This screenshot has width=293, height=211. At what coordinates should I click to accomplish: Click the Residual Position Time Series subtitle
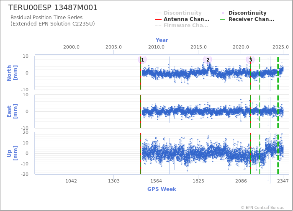pyautogui.click(x=46, y=18)
